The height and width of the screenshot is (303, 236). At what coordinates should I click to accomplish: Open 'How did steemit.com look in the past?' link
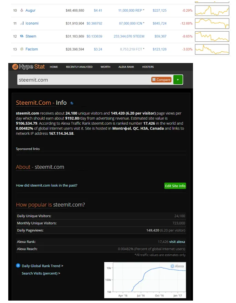(46, 185)
